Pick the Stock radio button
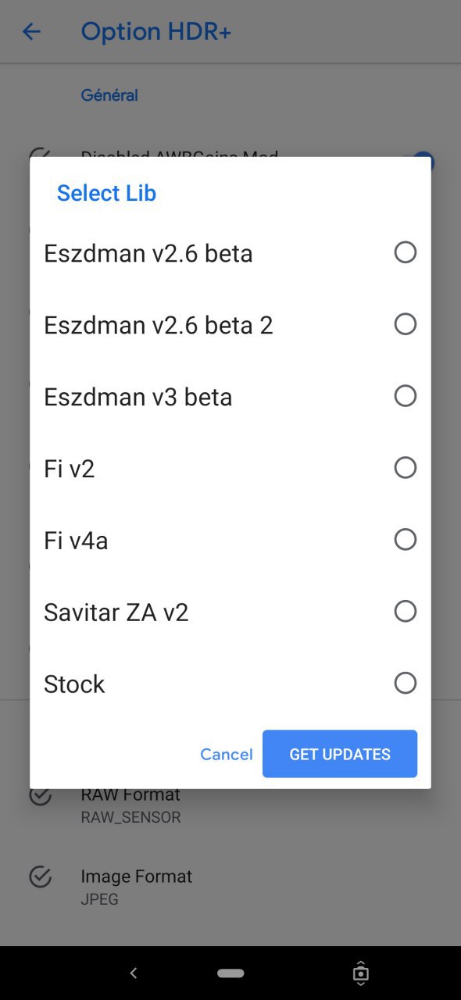 point(405,683)
